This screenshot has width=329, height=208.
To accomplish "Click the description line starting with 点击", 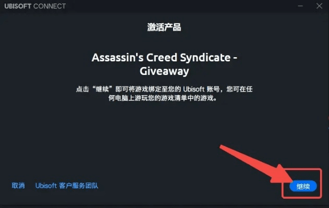I will tap(164, 89).
